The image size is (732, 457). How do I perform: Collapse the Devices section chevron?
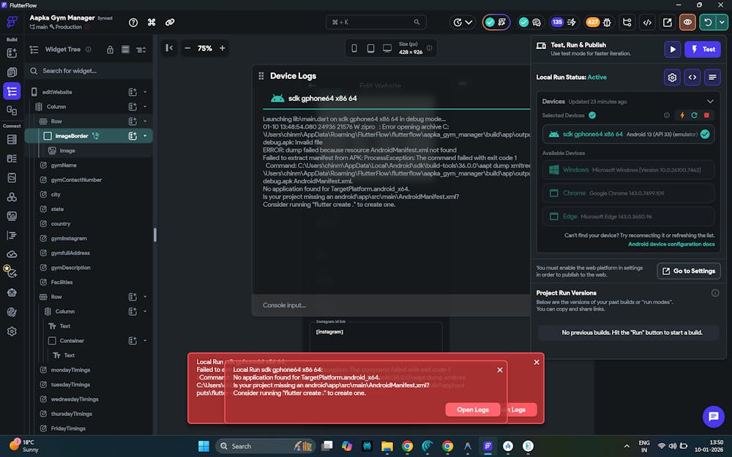[710, 102]
